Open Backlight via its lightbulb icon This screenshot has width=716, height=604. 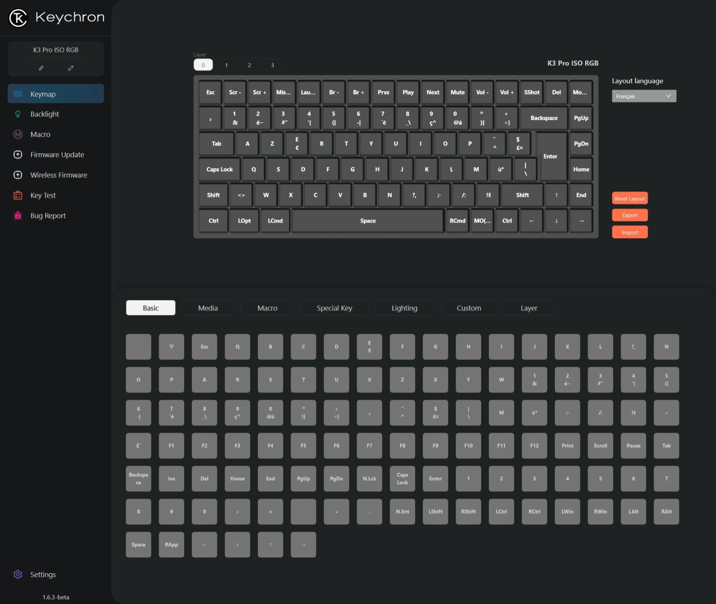click(x=18, y=114)
